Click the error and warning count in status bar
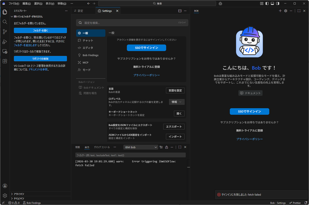The height and width of the screenshot is (205, 309). click(x=14, y=203)
